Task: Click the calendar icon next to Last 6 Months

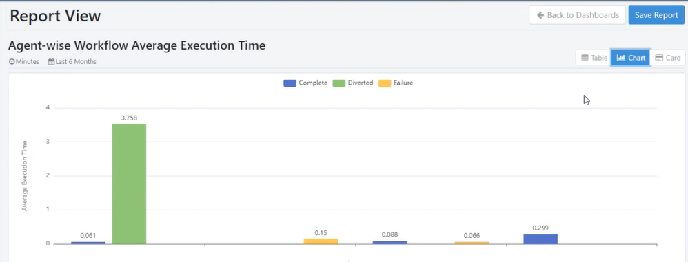Action: (51, 62)
